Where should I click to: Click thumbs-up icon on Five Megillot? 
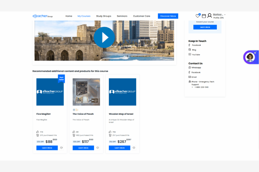(38, 132)
